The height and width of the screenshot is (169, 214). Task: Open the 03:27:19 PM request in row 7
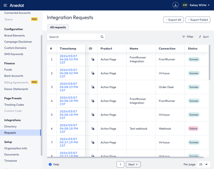[x=69, y=142]
